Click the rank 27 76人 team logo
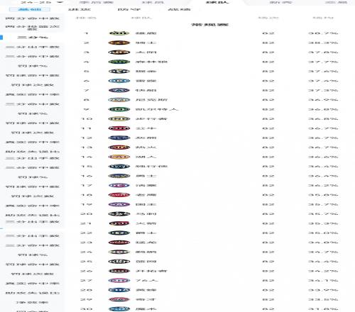The image size is (355, 312). pyautogui.click(x=119, y=280)
